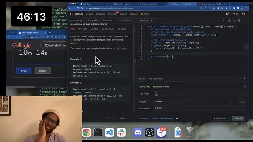Viewport: 253px width, 142px height.
Task: Switch to the Solution tab
Action: coord(93,21)
